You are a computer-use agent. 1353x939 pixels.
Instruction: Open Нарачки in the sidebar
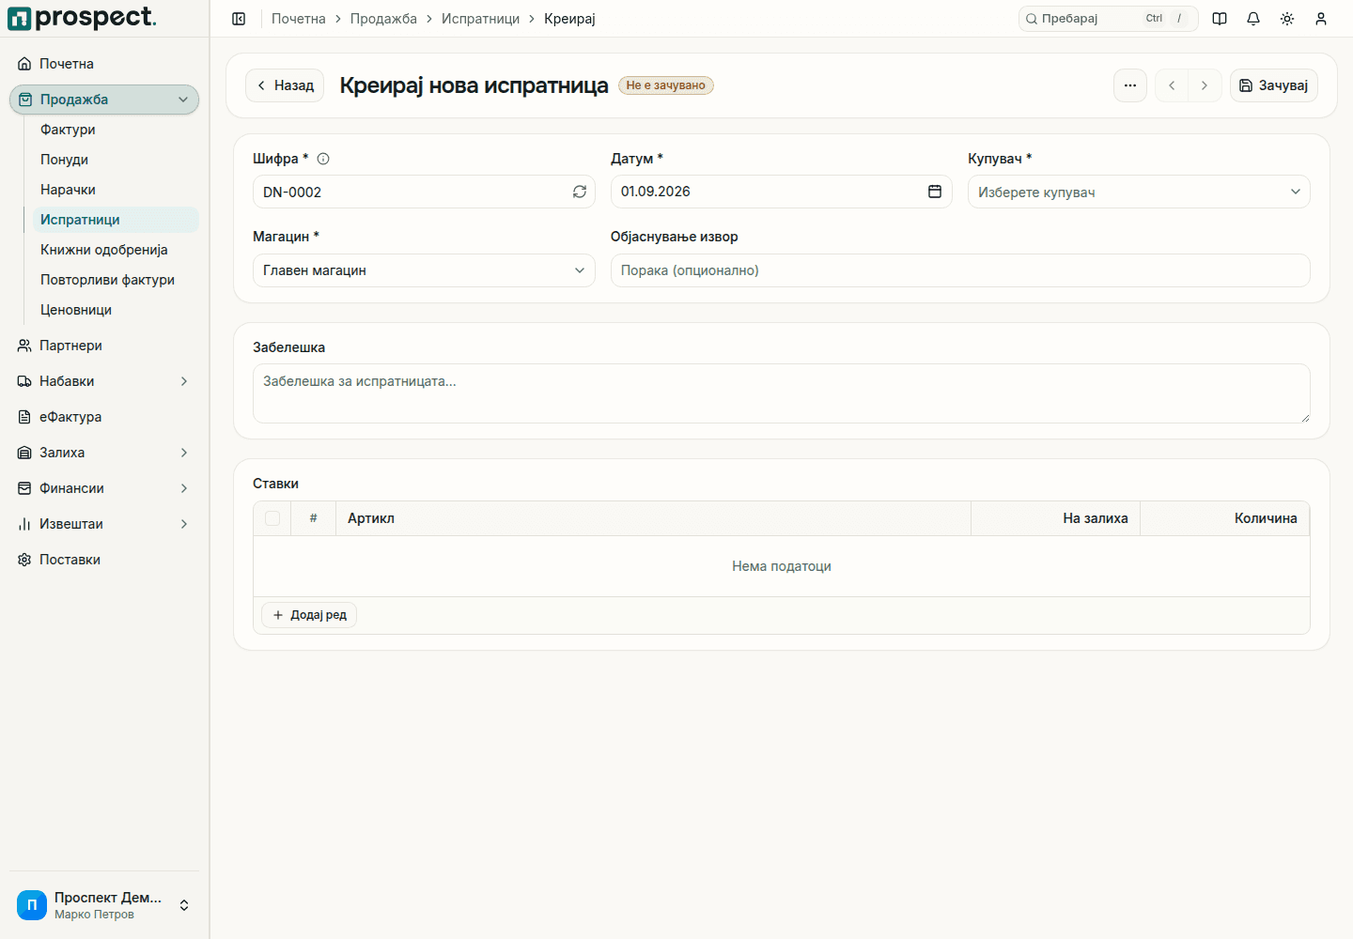116,190
